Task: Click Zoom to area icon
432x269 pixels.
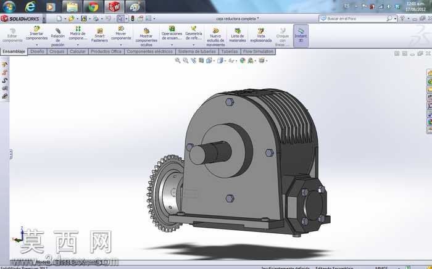Action: pyautogui.click(x=186, y=60)
